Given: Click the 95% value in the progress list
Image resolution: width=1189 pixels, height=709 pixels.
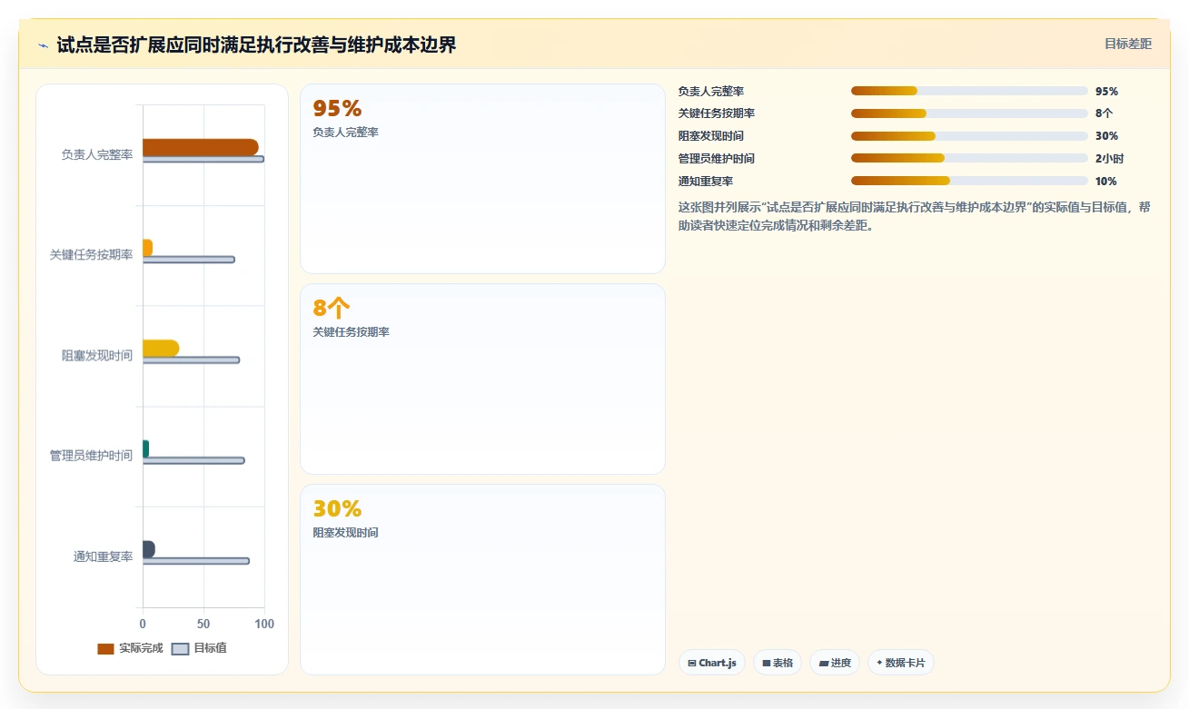Looking at the screenshot, I should click(x=1106, y=91).
